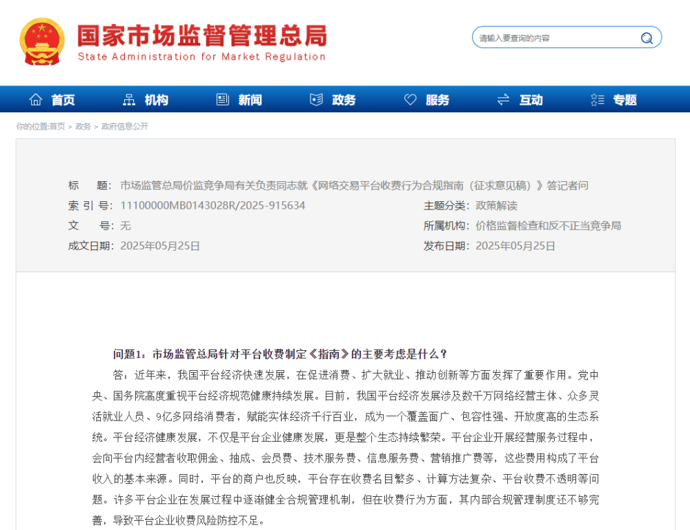Click the national emblem logo
Screen dimensions: 690x530
(x=42, y=41)
